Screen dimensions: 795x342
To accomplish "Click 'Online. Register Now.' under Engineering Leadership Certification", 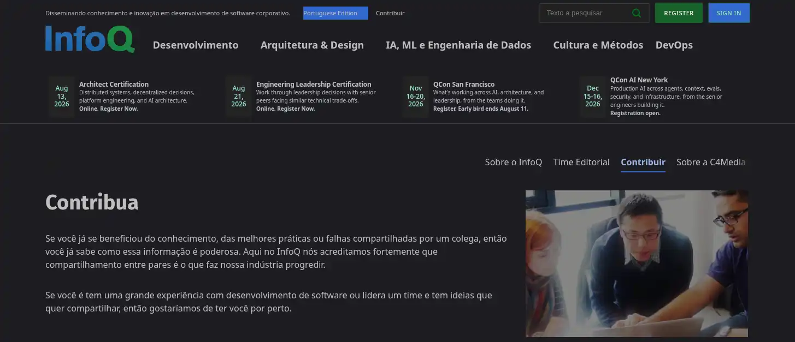I will [286, 109].
